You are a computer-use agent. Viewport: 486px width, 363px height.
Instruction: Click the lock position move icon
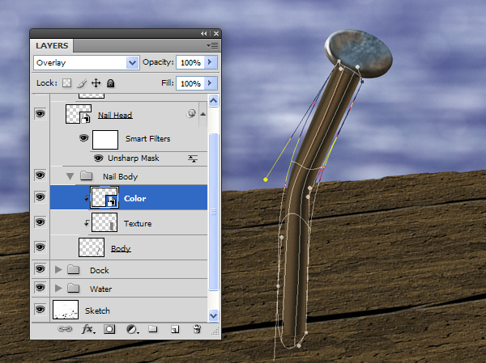[x=96, y=83]
